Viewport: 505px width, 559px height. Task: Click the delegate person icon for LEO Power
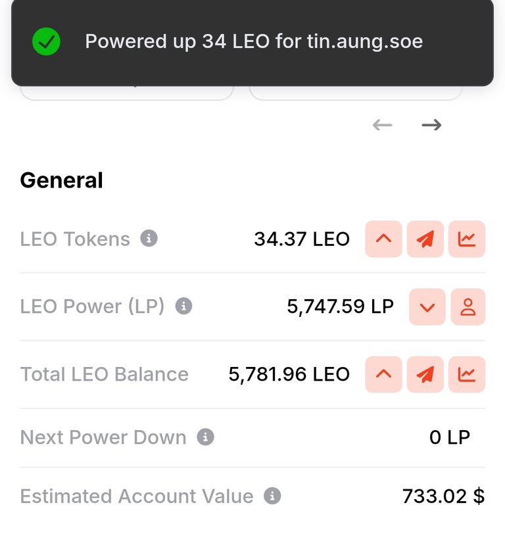tap(468, 306)
